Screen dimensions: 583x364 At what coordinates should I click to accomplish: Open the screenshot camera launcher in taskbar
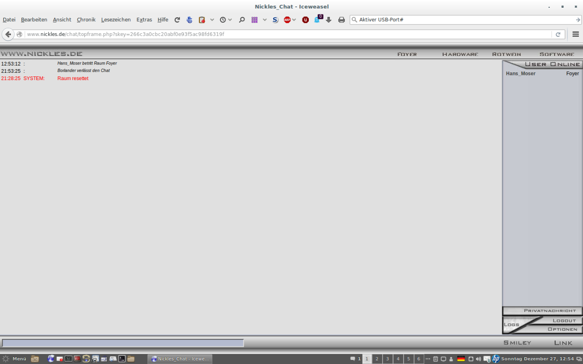[95, 359]
